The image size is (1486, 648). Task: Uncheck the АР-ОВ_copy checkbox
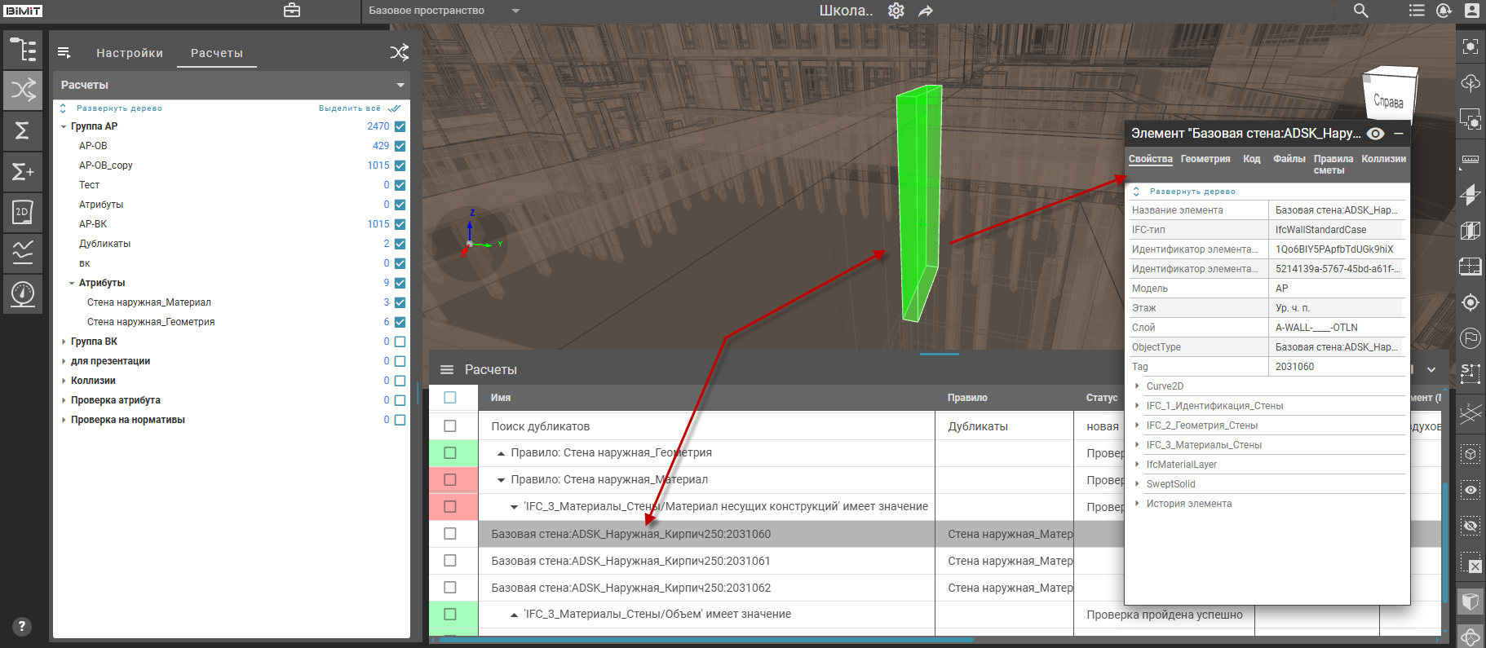400,165
